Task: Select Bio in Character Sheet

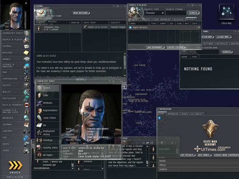Action: (47, 125)
